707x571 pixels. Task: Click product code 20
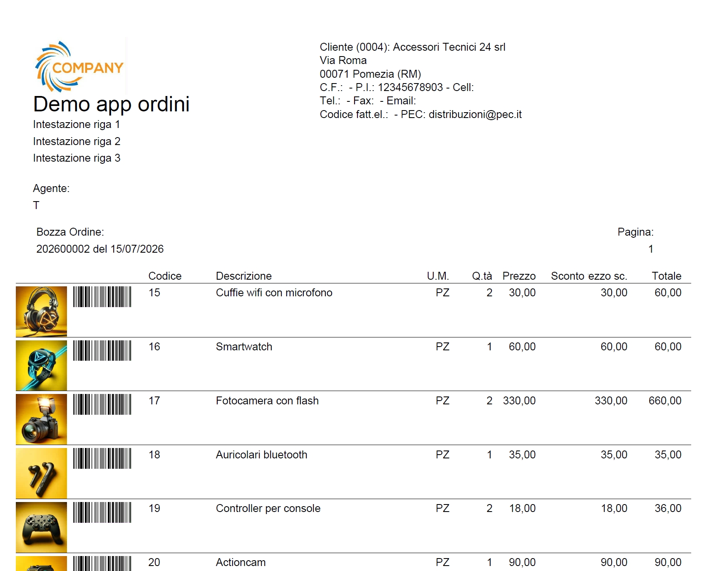coord(154,562)
